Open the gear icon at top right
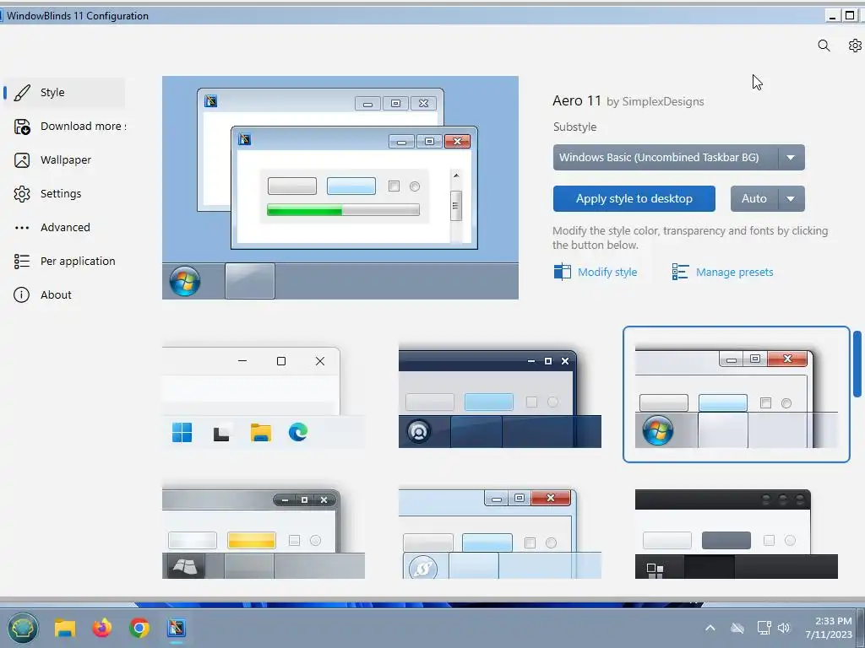This screenshot has width=865, height=648. pyautogui.click(x=855, y=46)
